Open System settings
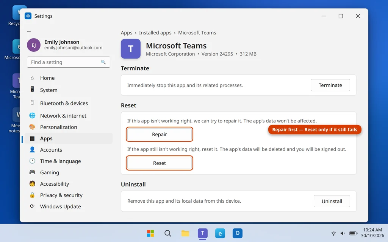The height and width of the screenshot is (242, 388). click(x=68, y=90)
